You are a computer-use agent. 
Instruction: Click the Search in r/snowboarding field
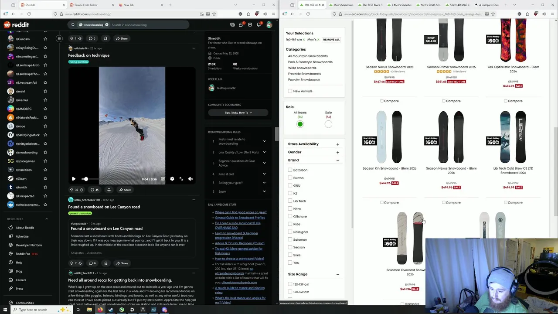click(x=148, y=25)
